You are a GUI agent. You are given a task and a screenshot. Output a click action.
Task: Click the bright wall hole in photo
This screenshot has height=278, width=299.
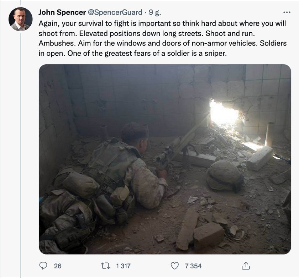pyautogui.click(x=224, y=113)
